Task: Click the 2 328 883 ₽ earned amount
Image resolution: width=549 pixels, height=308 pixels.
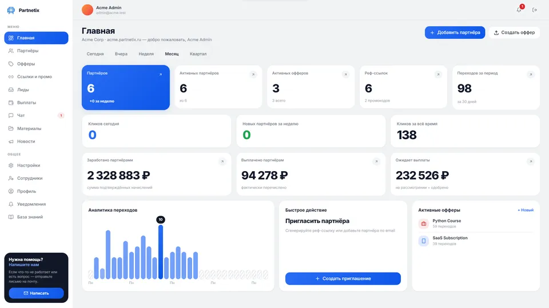Action: point(119,175)
